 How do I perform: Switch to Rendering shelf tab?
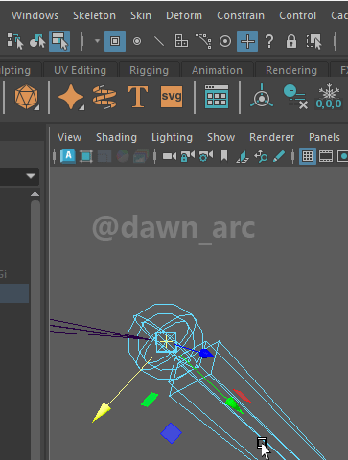291,70
